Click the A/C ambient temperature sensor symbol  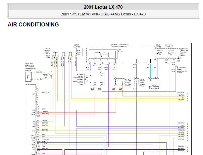click(x=28, y=77)
